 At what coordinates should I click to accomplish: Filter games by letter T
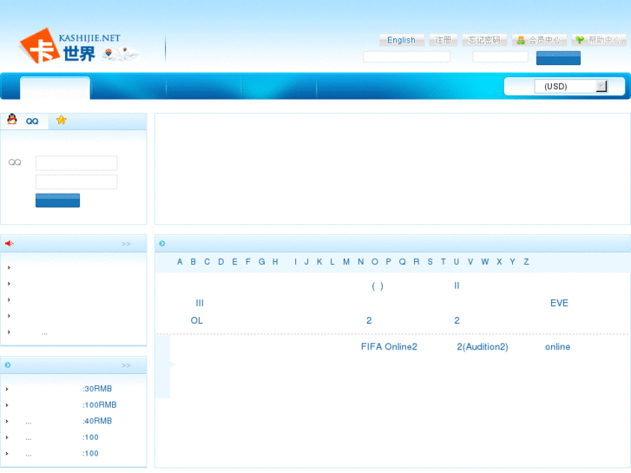pos(443,261)
